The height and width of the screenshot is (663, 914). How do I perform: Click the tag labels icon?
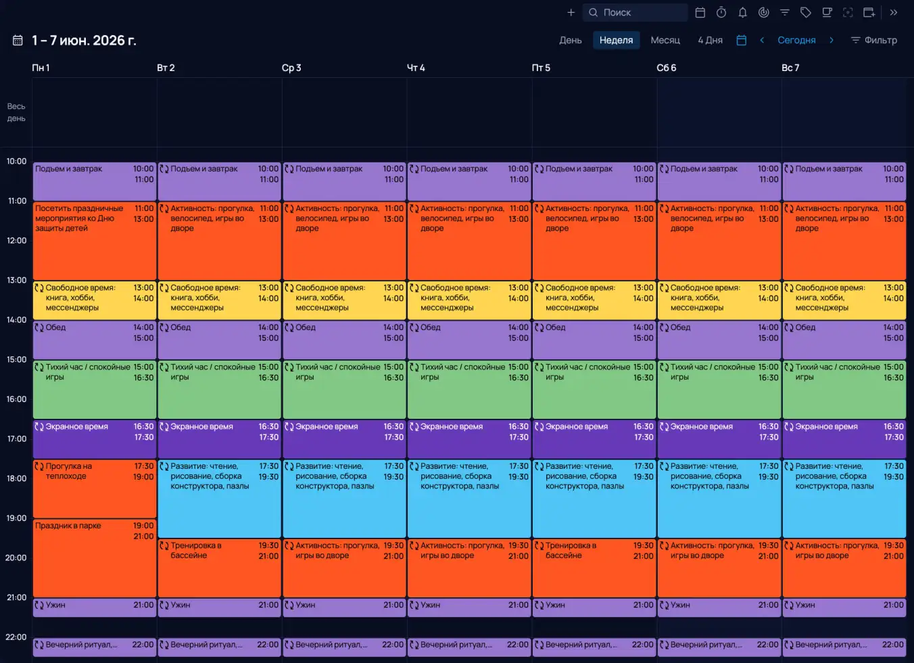[x=806, y=12]
